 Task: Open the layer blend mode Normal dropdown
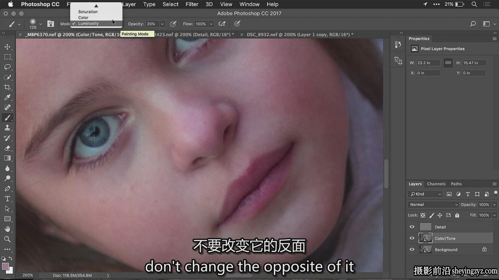click(434, 205)
